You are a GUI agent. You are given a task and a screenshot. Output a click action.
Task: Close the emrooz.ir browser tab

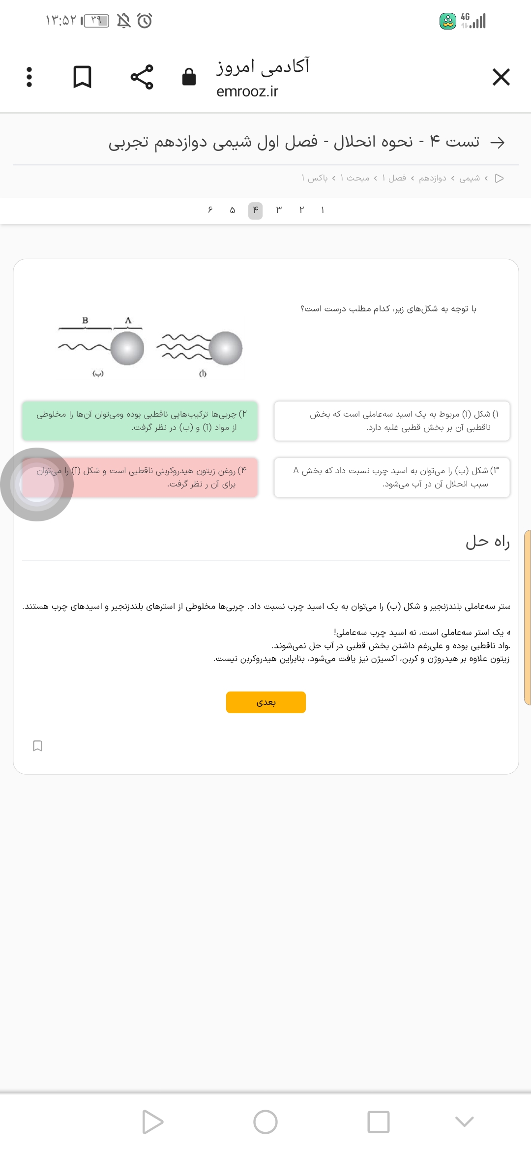(x=501, y=77)
